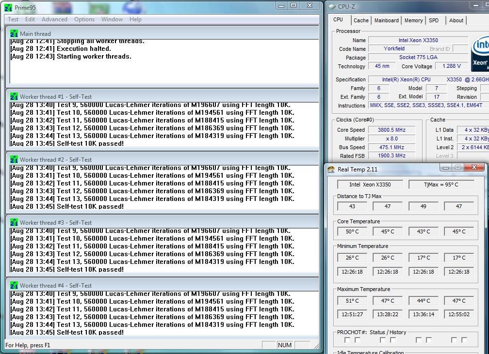Click the Real Temp processor field 'Intel Xeon X3350'
489x354 pixels.
pyautogui.click(x=370, y=185)
